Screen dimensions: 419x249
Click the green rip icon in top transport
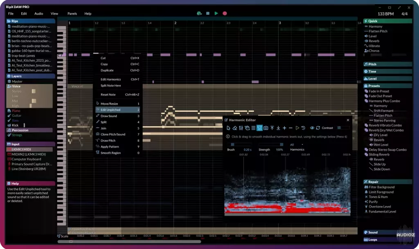[199, 13]
